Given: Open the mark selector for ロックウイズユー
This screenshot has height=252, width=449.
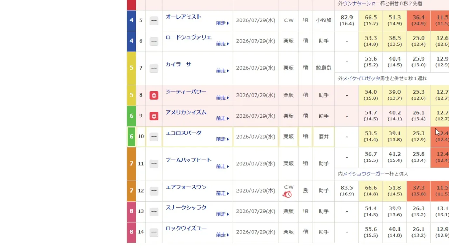Looking at the screenshot, I should tap(154, 232).
